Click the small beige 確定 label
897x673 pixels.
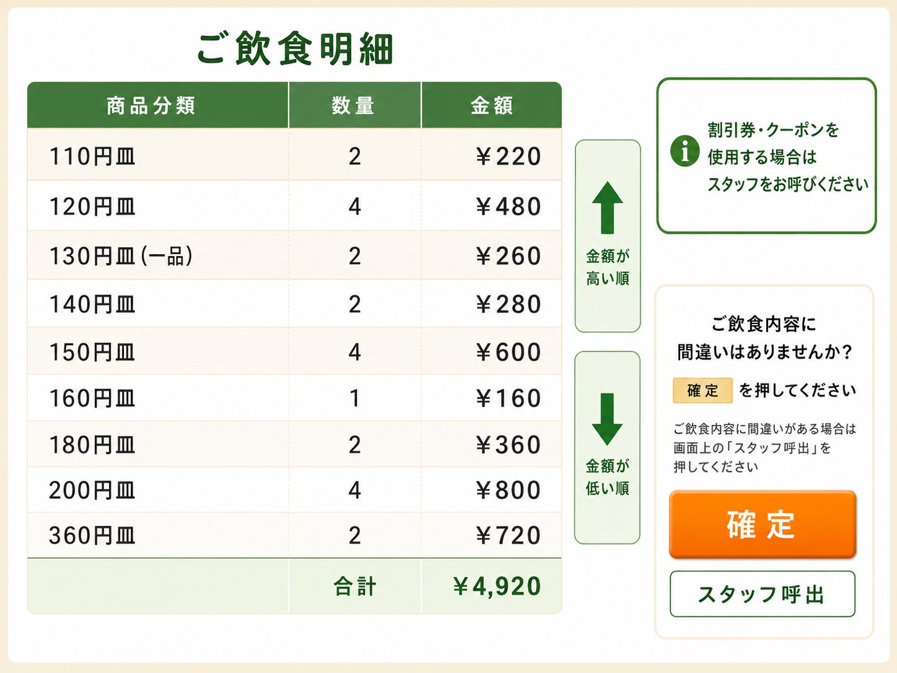click(702, 390)
